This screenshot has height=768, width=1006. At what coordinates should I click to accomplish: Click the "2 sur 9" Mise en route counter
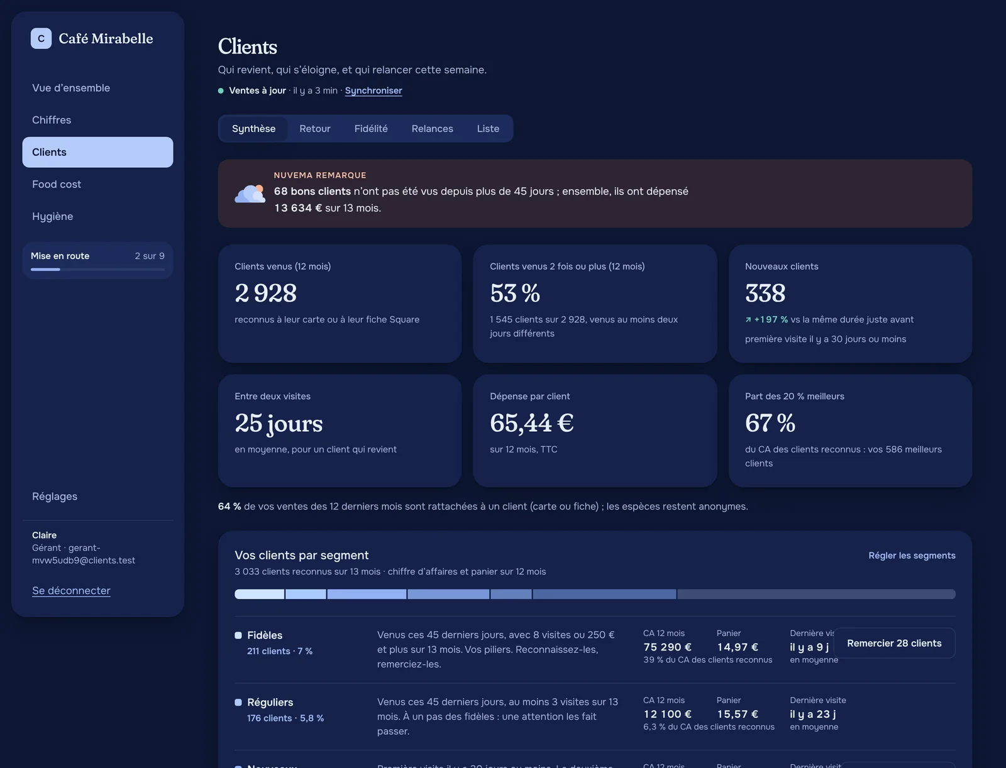[150, 256]
